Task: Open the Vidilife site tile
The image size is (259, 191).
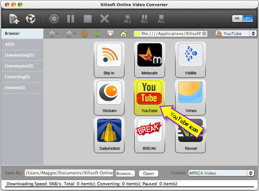Action: click(190, 60)
